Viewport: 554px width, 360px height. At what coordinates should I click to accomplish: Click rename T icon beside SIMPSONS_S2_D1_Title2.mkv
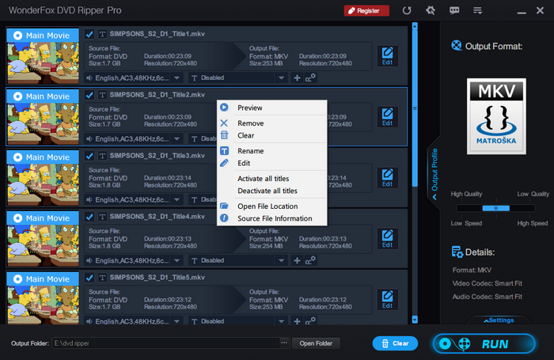[x=102, y=95]
